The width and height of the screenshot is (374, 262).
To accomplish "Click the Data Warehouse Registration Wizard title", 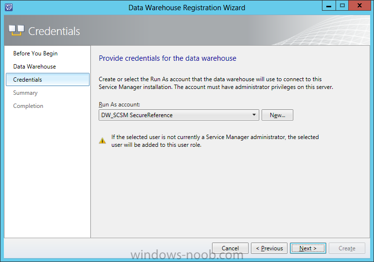I will [x=187, y=8].
